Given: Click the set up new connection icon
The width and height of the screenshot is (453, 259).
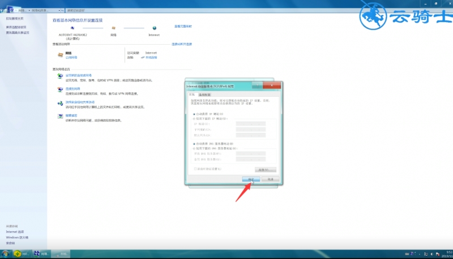Looking at the screenshot, I should click(60, 76).
